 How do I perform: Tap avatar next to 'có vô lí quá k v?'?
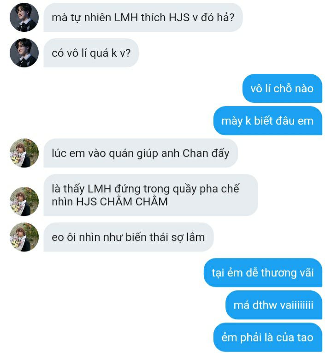[x=24, y=53]
